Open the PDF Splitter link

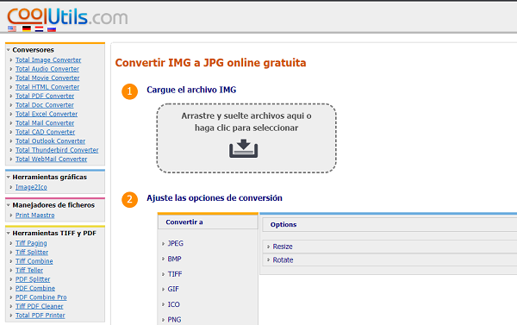33,279
